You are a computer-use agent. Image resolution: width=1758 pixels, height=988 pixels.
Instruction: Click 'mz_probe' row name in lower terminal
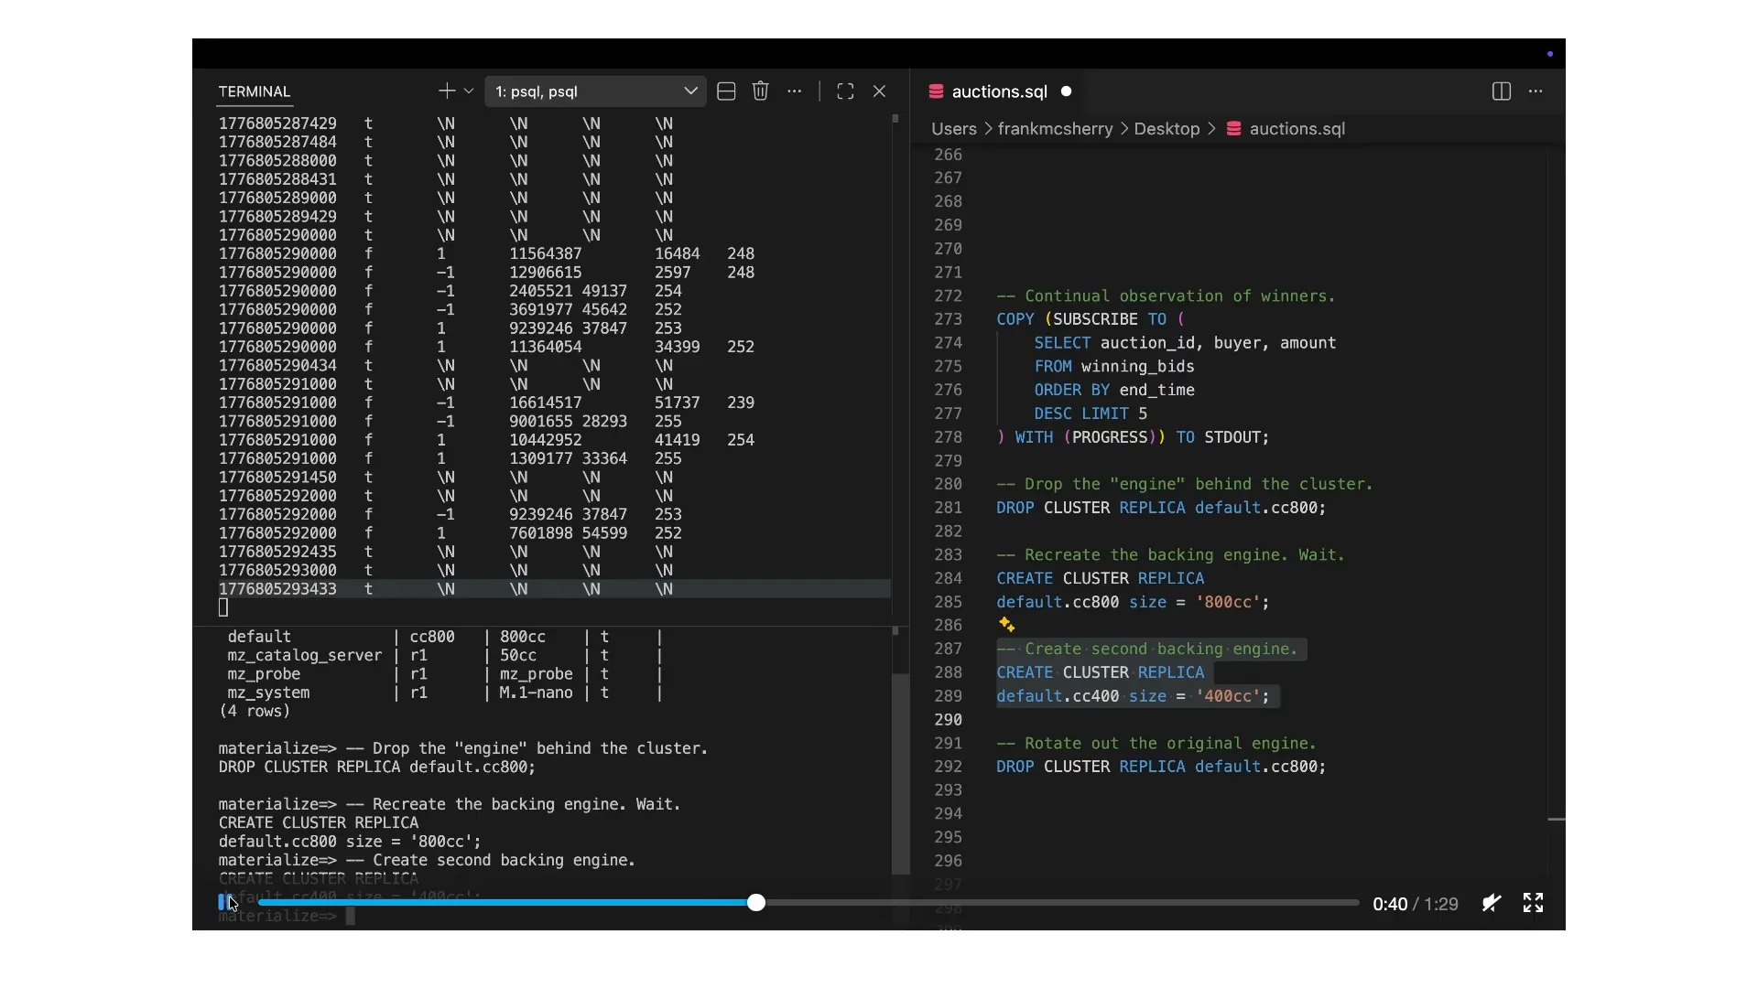coord(264,673)
